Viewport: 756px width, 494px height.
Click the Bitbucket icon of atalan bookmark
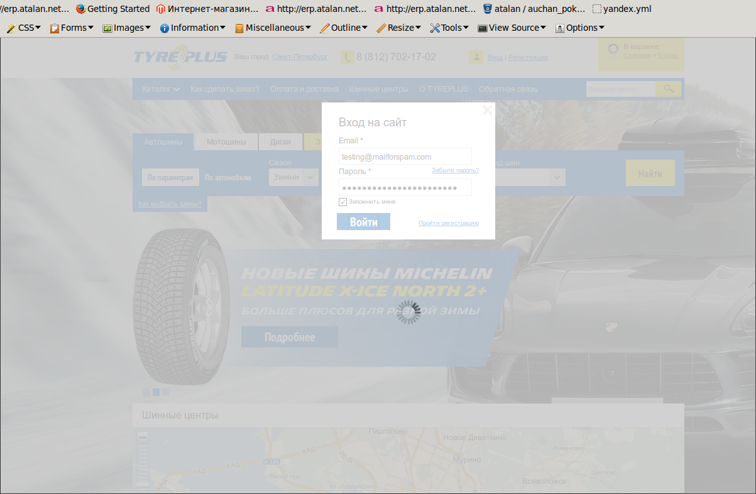(x=488, y=9)
